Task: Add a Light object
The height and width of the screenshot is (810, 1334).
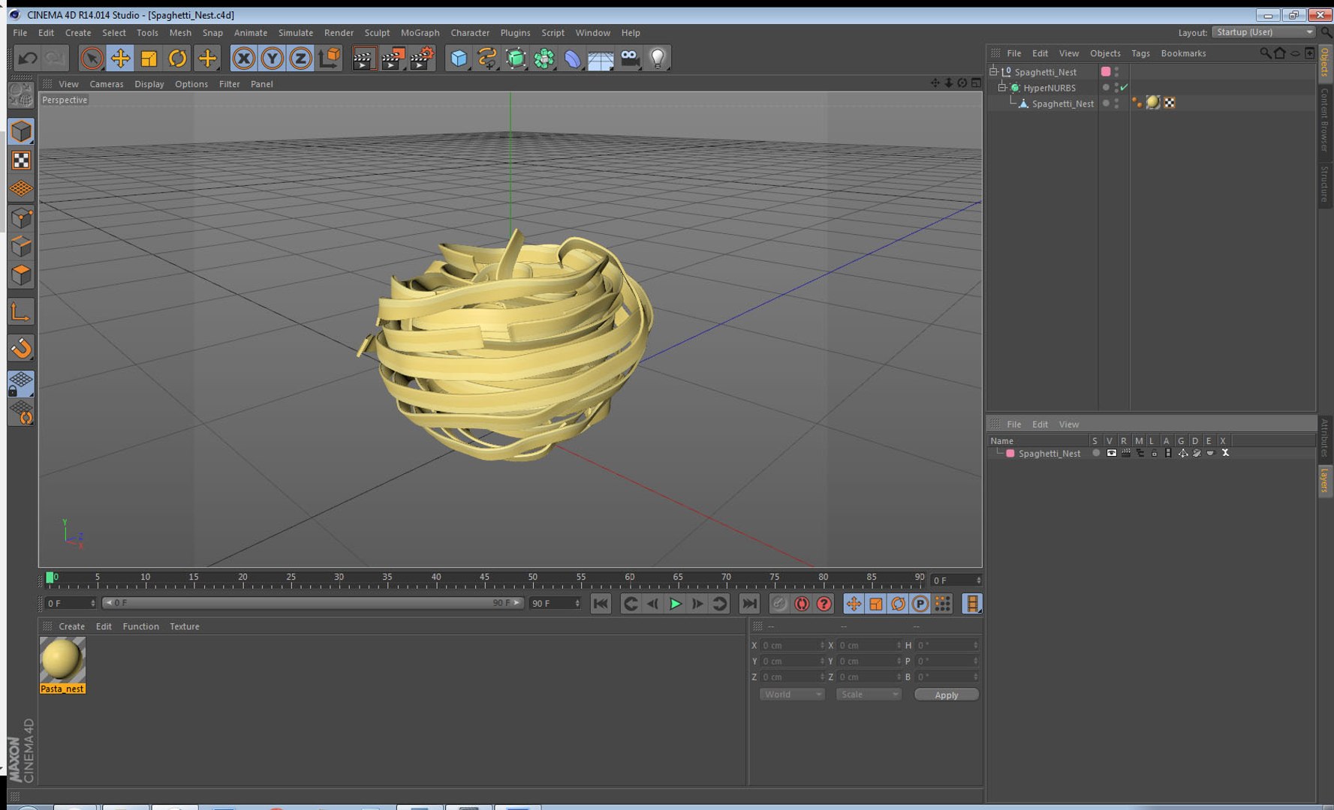Action: pyautogui.click(x=658, y=58)
